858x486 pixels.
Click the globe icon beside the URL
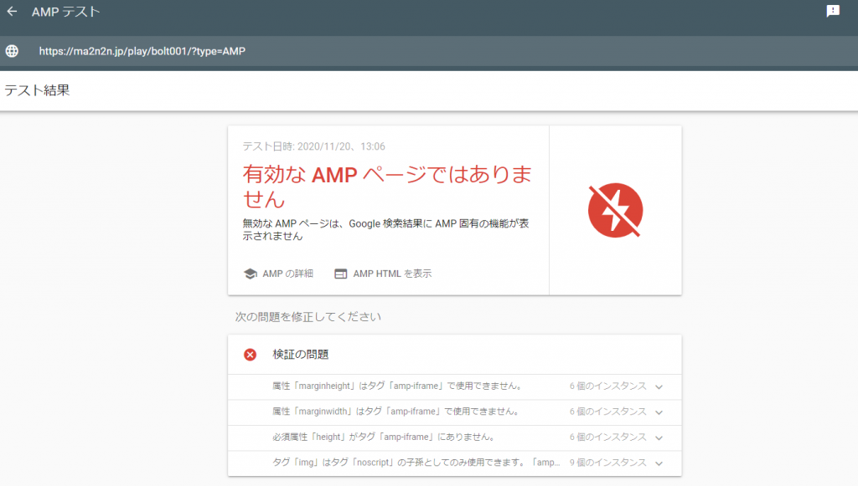[12, 51]
